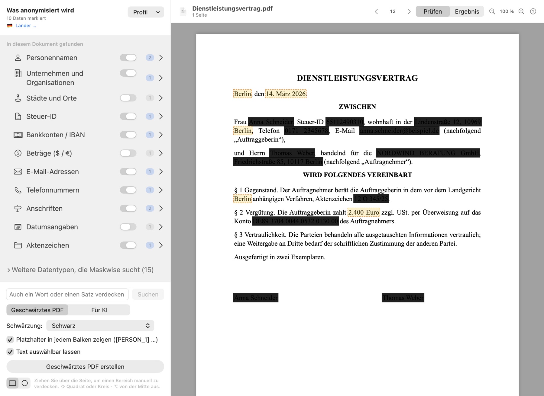This screenshot has height=396, width=544.
Task: Click the Bankkonten / IBAN banknote icon
Action: [18, 135]
